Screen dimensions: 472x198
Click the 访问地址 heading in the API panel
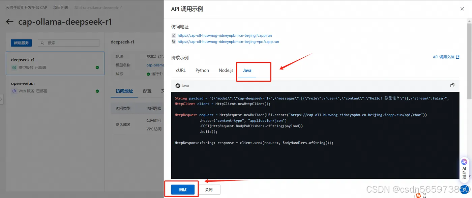point(180,27)
